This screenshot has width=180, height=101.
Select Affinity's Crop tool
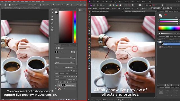pyautogui.click(x=89, y=20)
